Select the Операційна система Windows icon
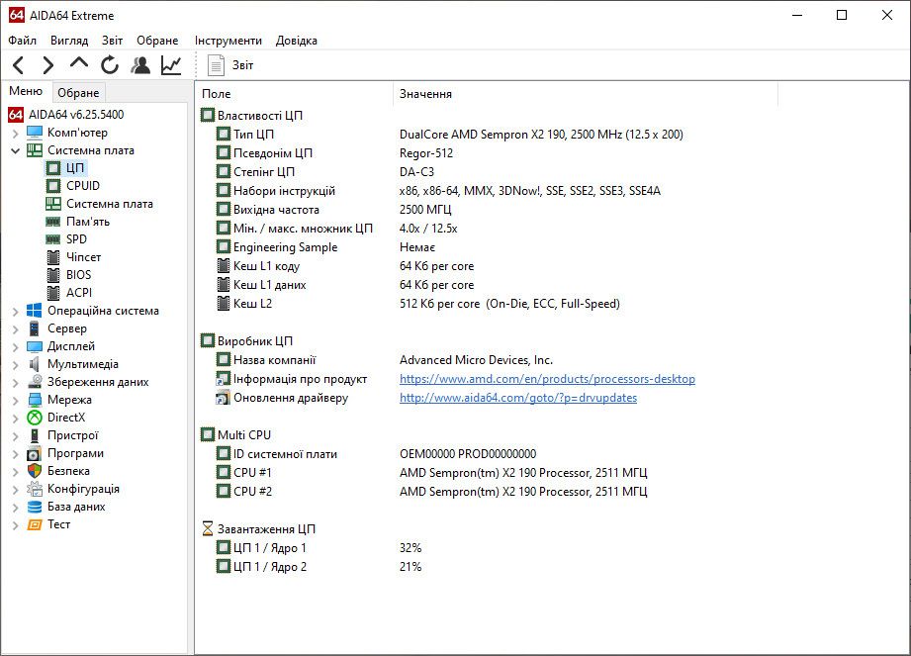The height and width of the screenshot is (656, 911). point(35,311)
